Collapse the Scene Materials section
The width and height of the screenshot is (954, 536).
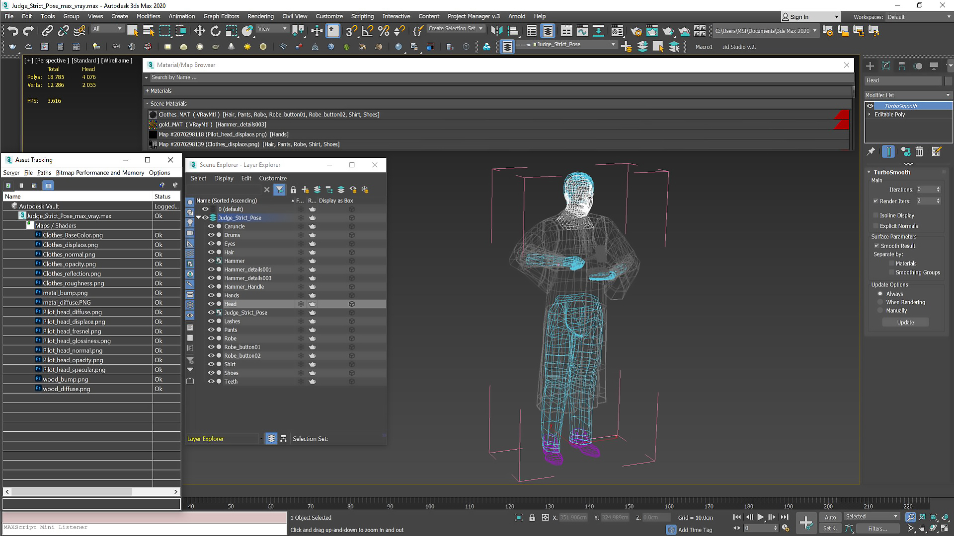point(147,104)
